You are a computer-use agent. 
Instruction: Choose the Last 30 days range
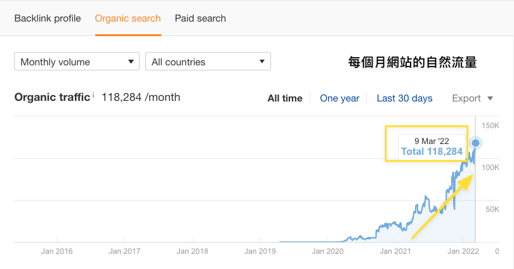[x=404, y=98]
